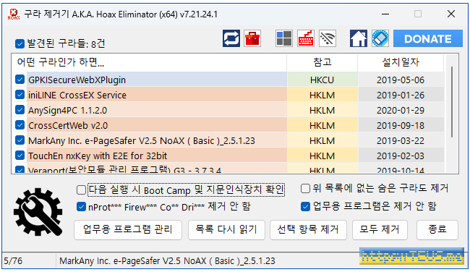Click the blue refresh arrows toolbar icon
470x272 pixels.
[231, 38]
